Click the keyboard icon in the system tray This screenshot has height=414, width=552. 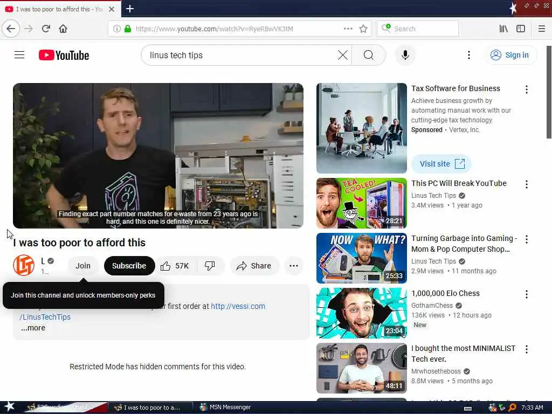[x=468, y=409]
